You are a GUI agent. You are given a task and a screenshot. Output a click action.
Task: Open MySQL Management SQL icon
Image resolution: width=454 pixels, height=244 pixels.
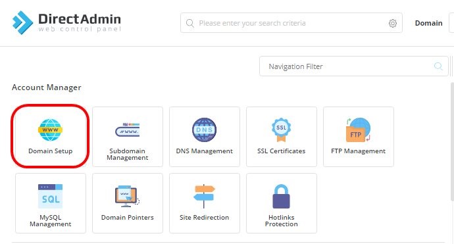coord(50,196)
